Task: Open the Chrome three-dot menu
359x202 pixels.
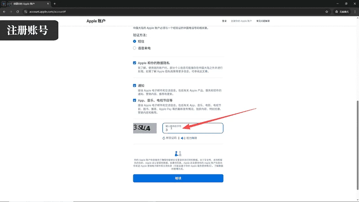Action: pyautogui.click(x=355, y=12)
